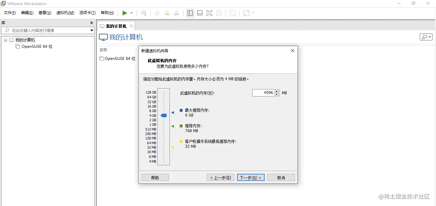
Task: Collapse the 我的计算机 tree node
Action: coord(6,40)
